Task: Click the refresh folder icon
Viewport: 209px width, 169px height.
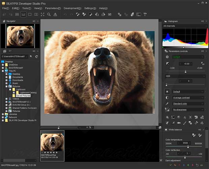Action: click(x=36, y=57)
